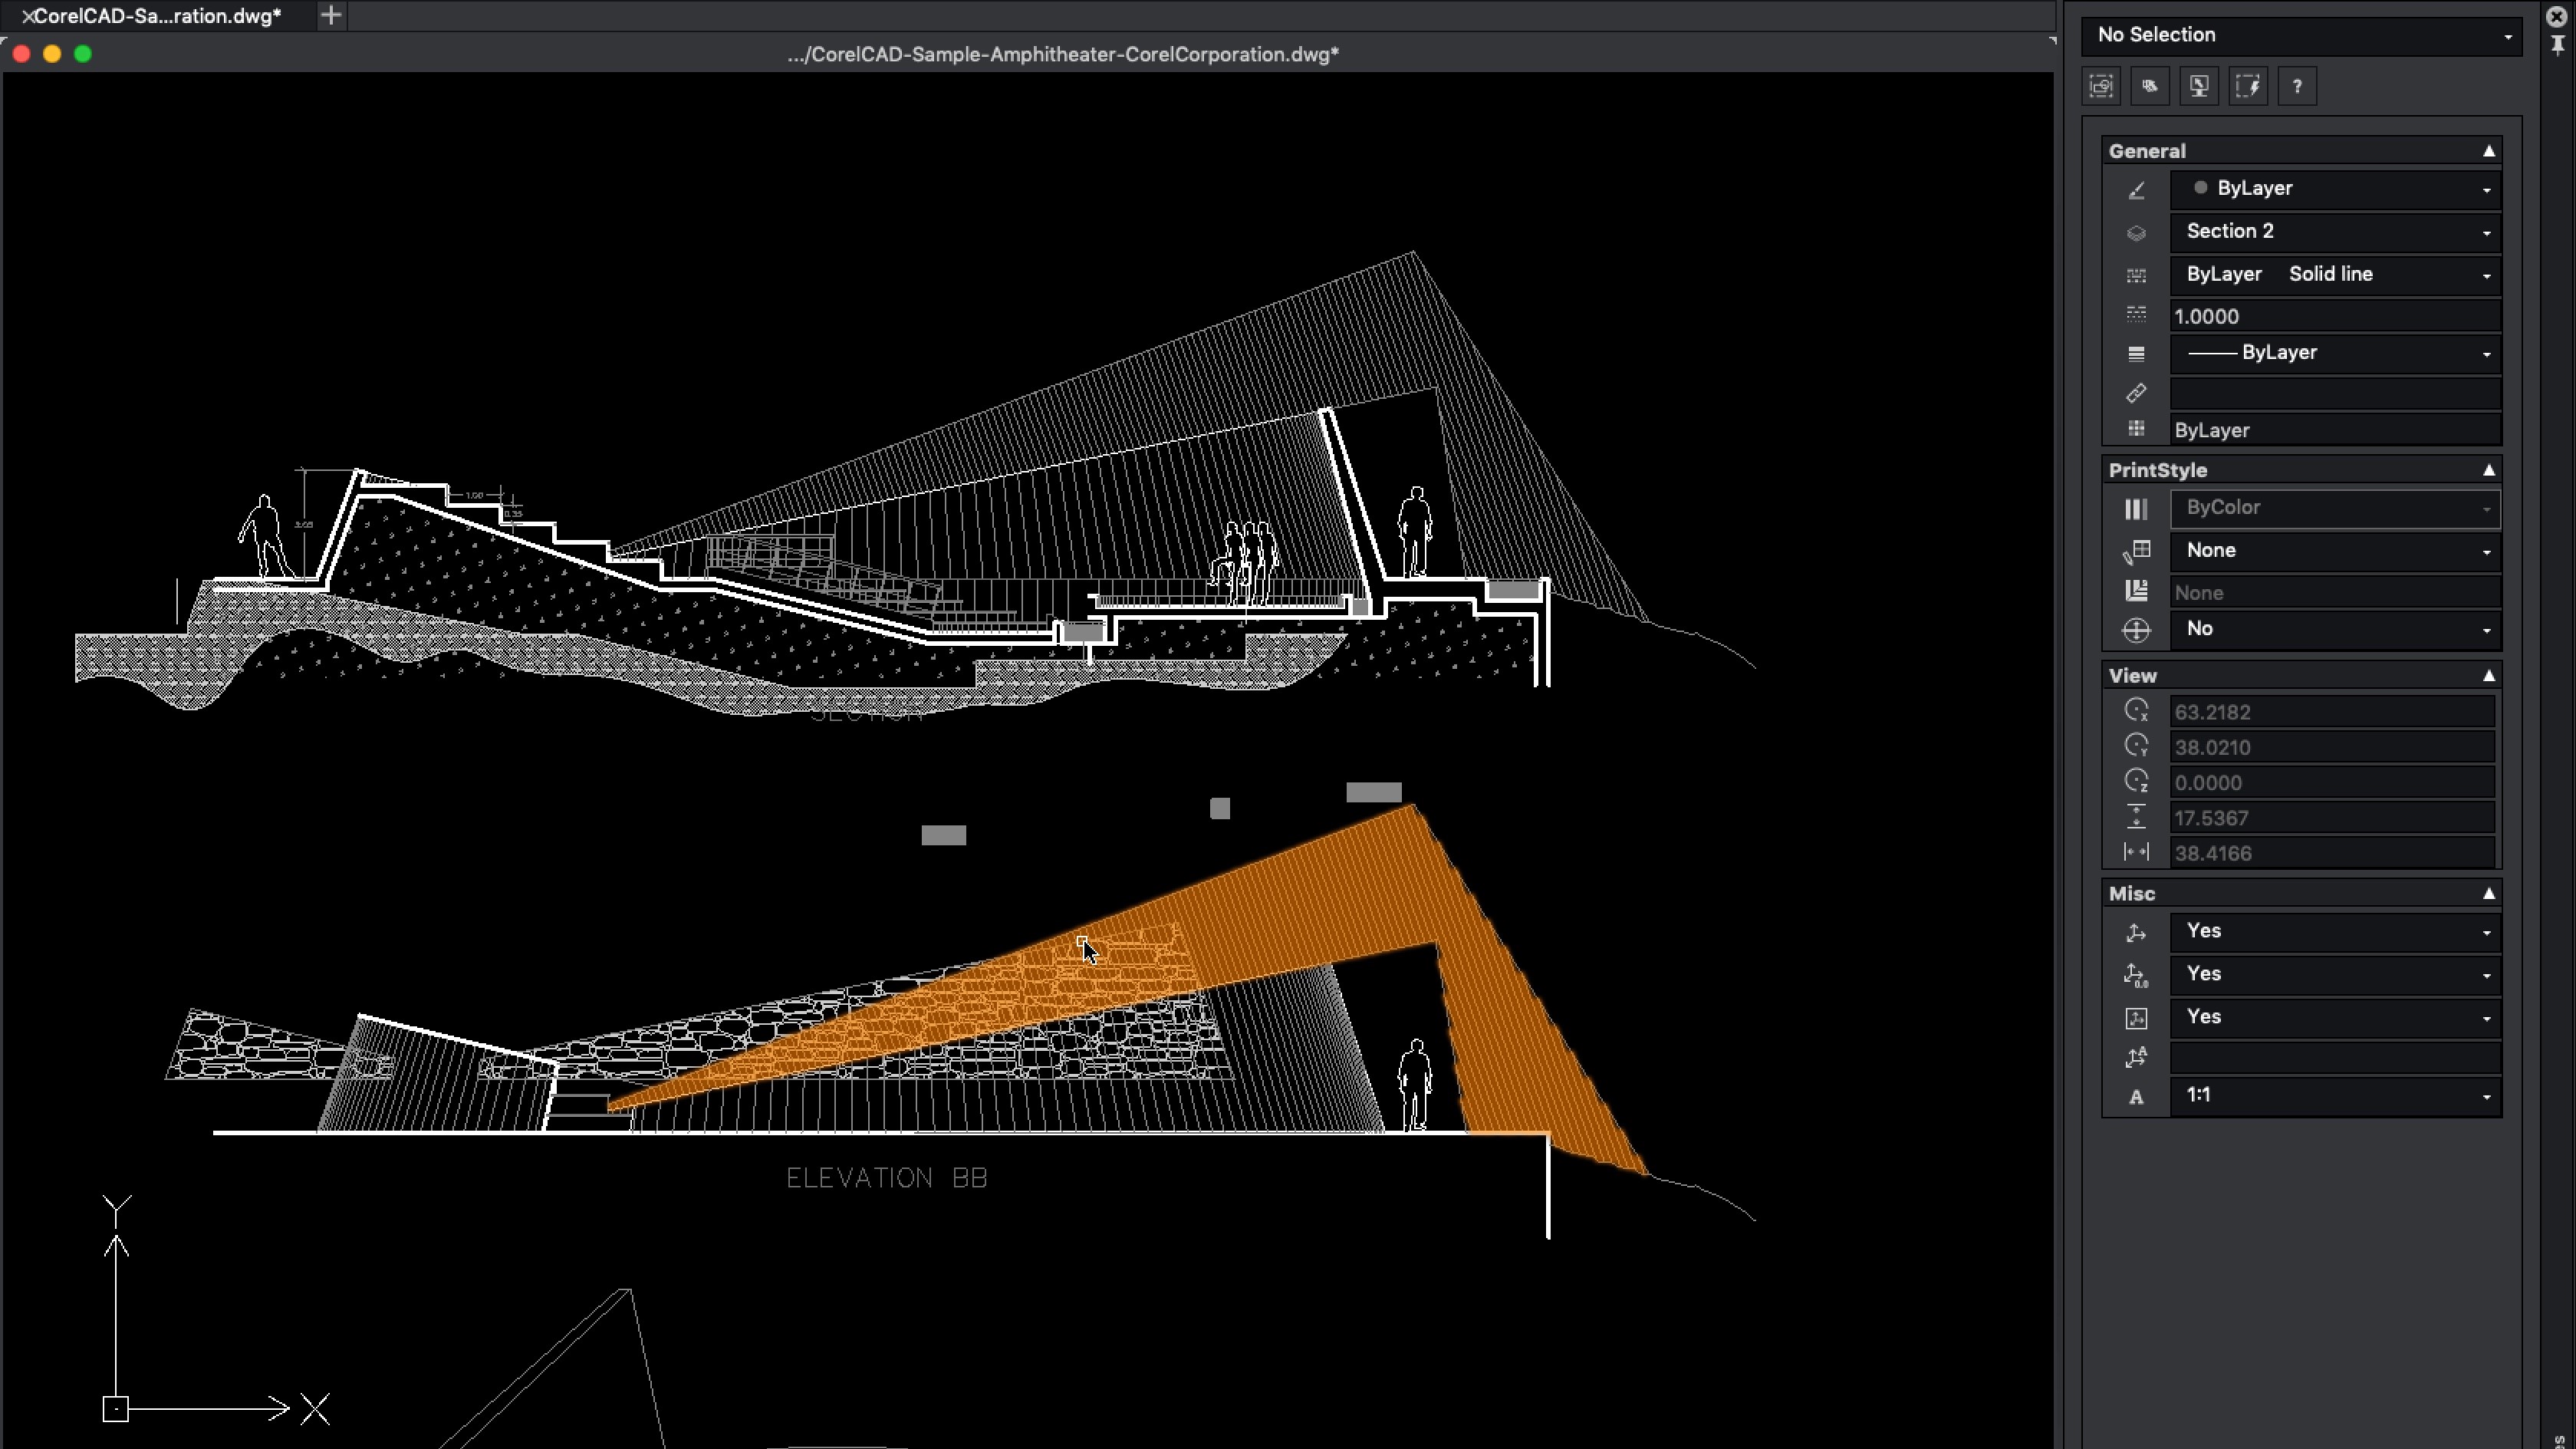Open the 1:1 annotation scale dropdown
The height and width of the screenshot is (1449, 2576).
click(2335, 1096)
